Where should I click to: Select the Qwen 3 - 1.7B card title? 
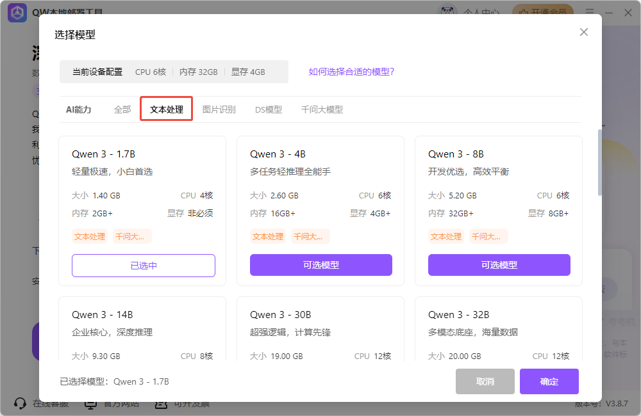coord(103,154)
